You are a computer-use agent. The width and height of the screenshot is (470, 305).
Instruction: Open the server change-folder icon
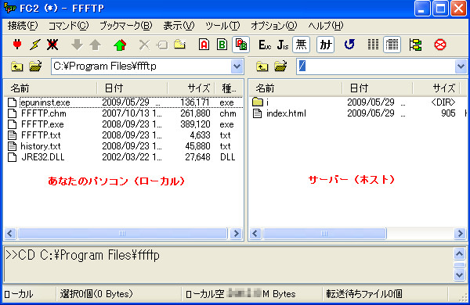point(280,66)
